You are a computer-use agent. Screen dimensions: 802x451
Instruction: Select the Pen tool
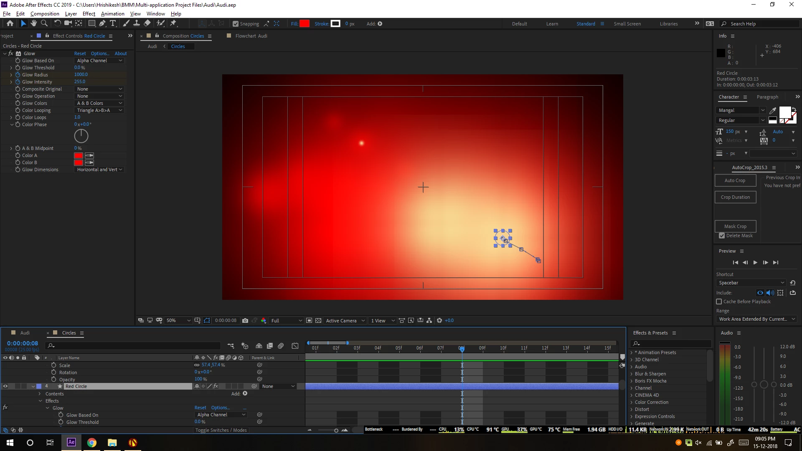(x=102, y=23)
